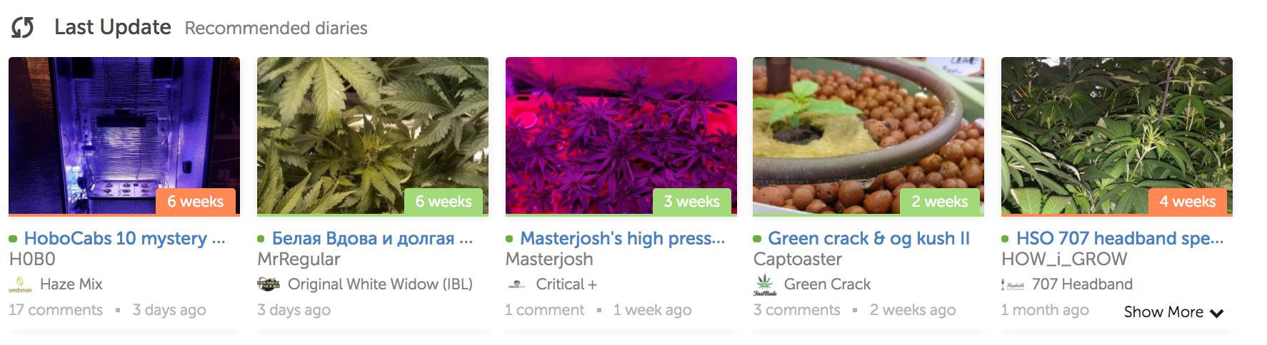Select the Last Update tab
The height and width of the screenshot is (345, 1267).
pos(113,27)
